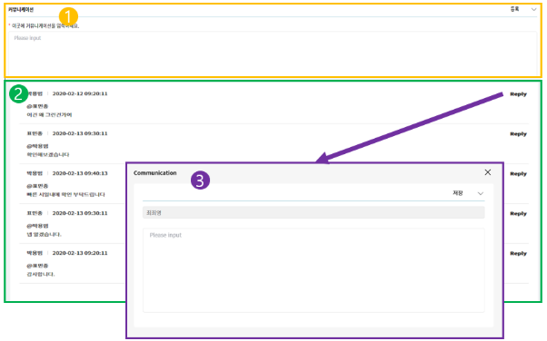Click the @mention in the 2020-02-12 09:20:11 comment
This screenshot has width=547, height=341.
pyautogui.click(x=37, y=106)
